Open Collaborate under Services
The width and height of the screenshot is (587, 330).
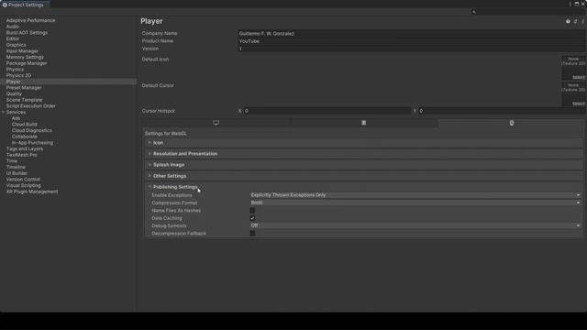tap(25, 137)
